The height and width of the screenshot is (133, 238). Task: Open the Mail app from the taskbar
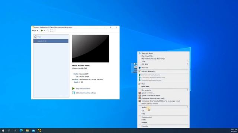coord(33,130)
